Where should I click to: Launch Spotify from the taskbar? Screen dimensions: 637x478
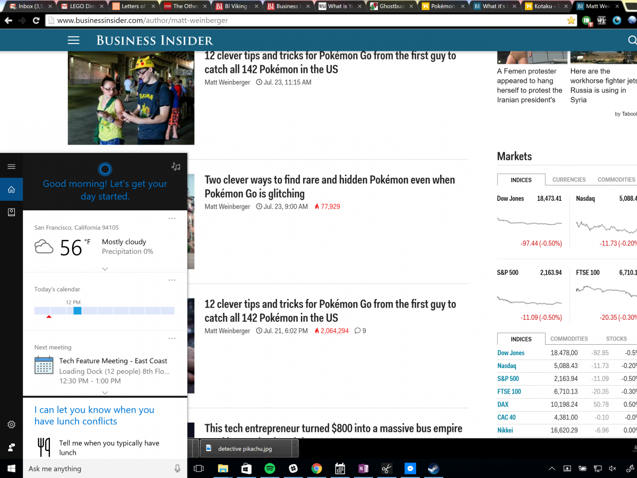tap(270, 468)
